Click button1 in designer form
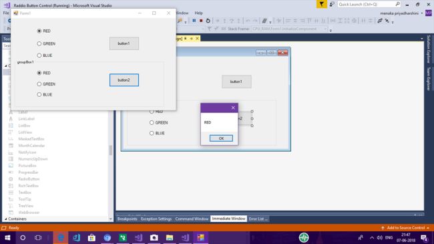The image size is (434, 244). pyautogui.click(x=236, y=82)
